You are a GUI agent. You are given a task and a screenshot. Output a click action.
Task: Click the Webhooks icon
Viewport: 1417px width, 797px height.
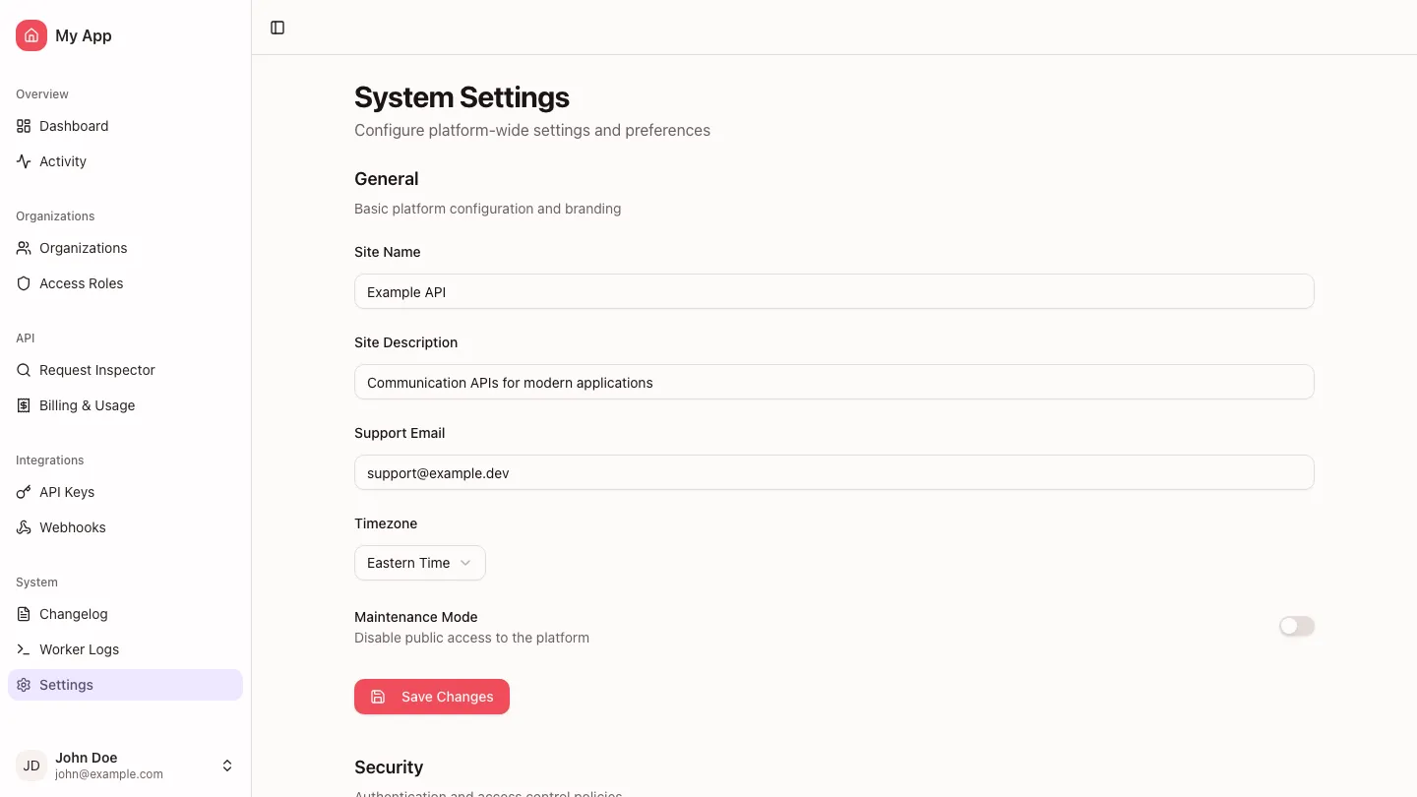[23, 527]
